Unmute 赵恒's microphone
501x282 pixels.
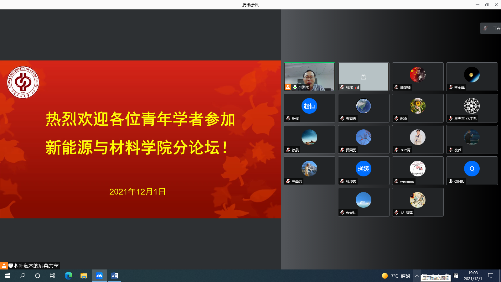(x=288, y=118)
